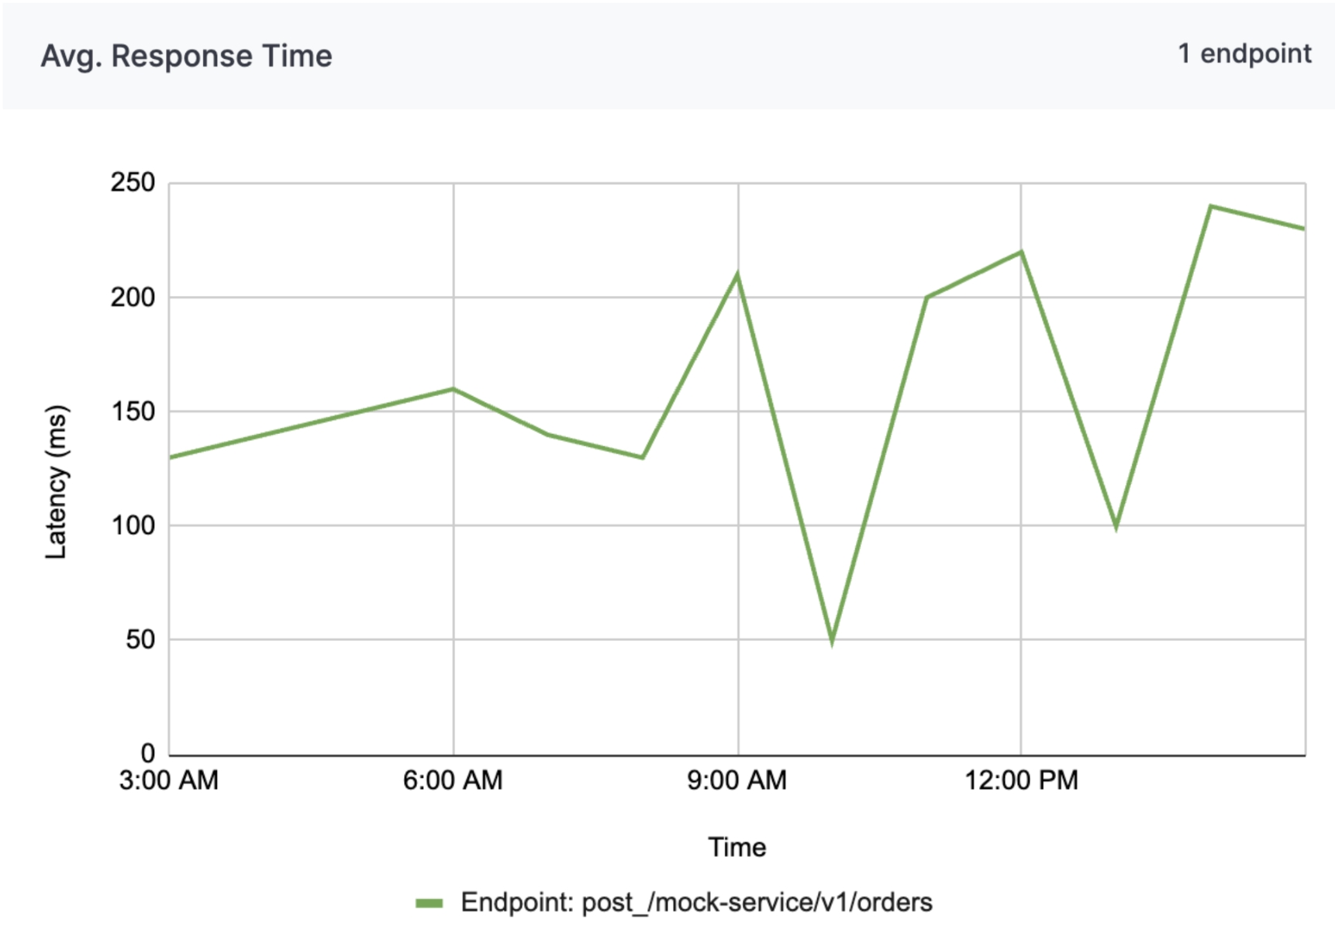
Task: Select the line peak at 9:00 AM
Action: point(737,274)
